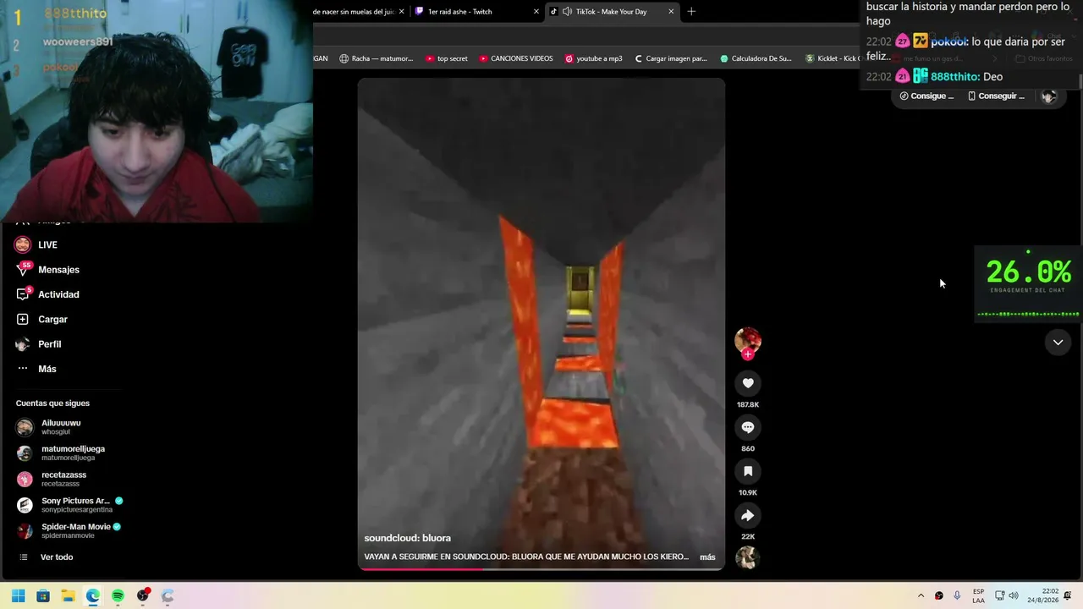Open 'CANCIONES VIDEOS' bookmark
The width and height of the screenshot is (1083, 609).
pos(515,58)
